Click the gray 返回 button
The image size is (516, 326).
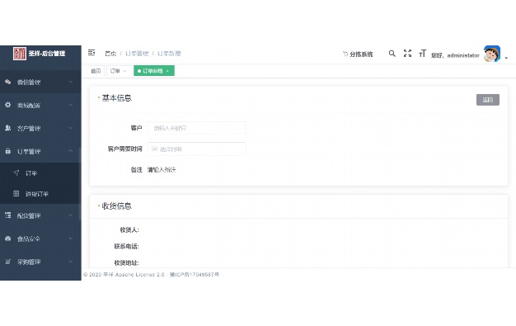click(488, 100)
